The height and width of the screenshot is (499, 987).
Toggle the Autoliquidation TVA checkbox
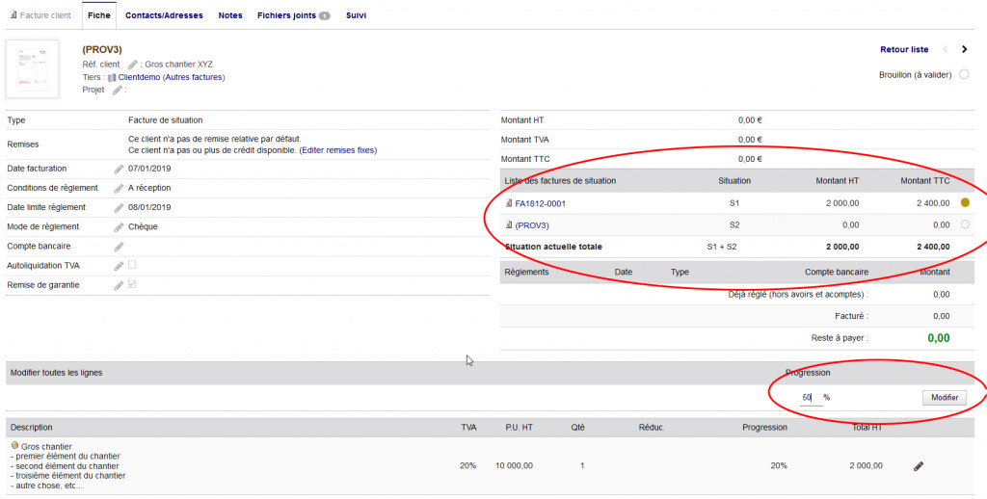coord(132,265)
